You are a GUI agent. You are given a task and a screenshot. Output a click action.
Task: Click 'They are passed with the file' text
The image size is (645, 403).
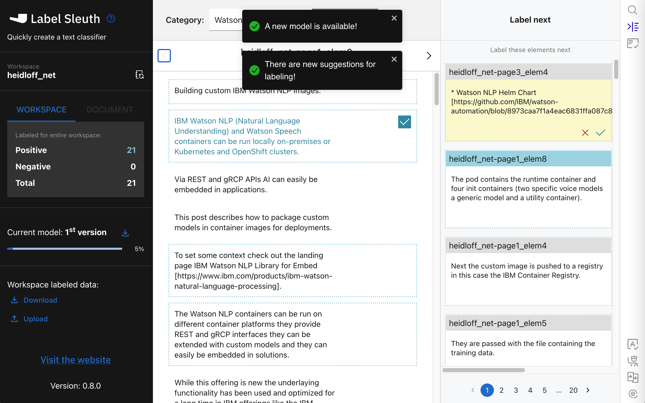pyautogui.click(x=523, y=348)
